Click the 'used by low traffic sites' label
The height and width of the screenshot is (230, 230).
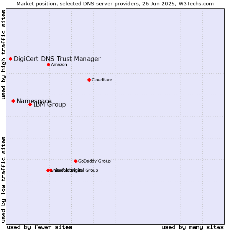(x=3, y=180)
